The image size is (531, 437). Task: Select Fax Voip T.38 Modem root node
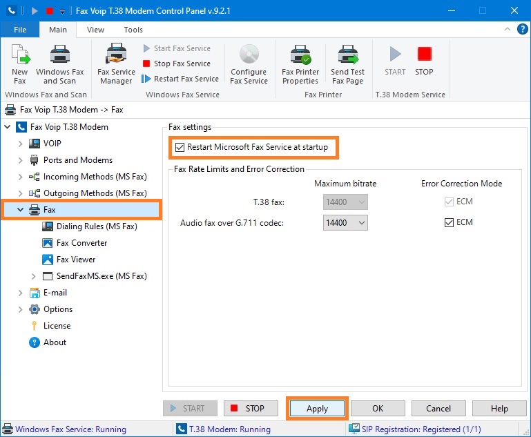[x=69, y=127]
